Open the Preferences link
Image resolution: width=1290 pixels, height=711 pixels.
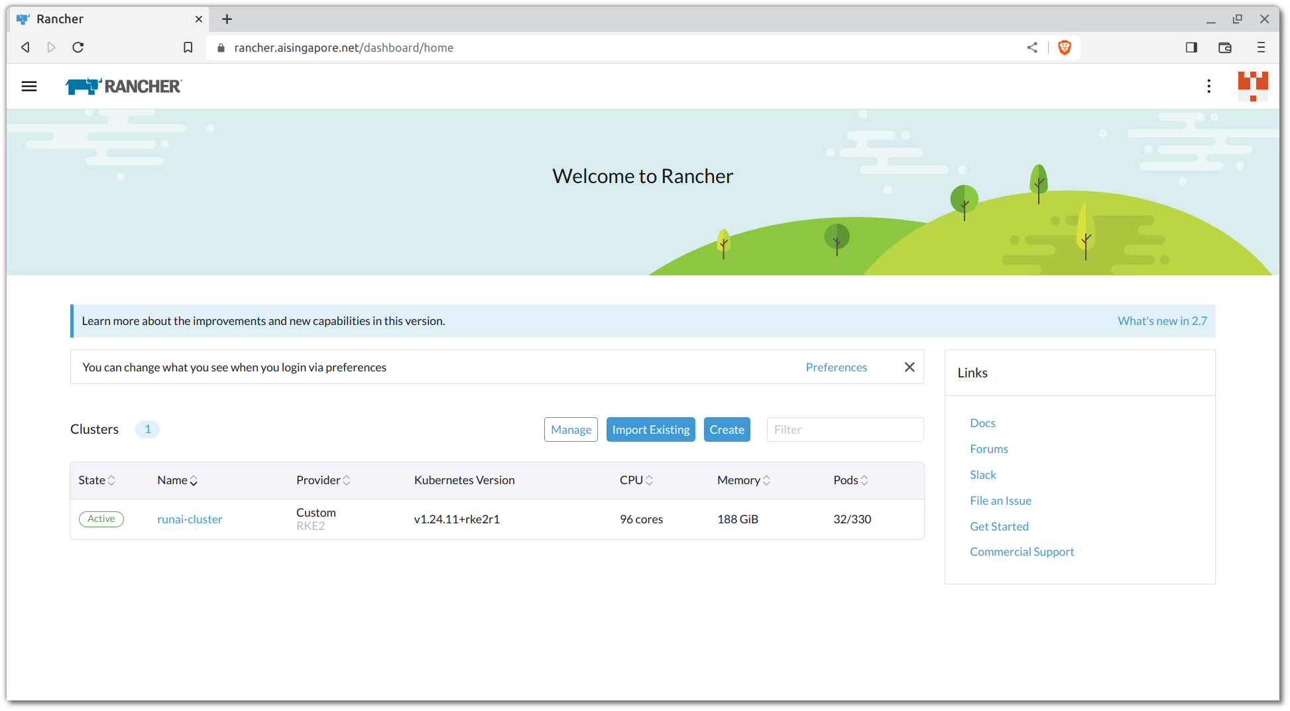click(x=836, y=367)
